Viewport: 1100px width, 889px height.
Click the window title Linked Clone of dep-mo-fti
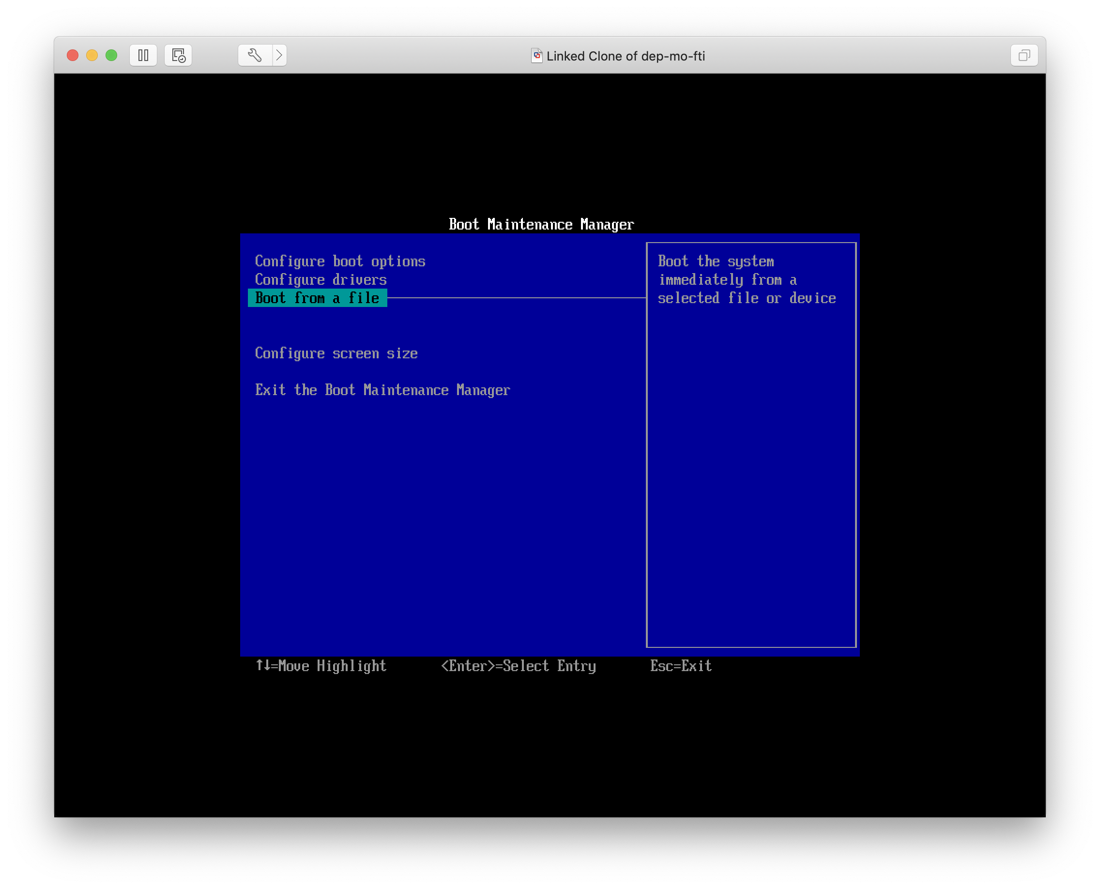(x=625, y=56)
